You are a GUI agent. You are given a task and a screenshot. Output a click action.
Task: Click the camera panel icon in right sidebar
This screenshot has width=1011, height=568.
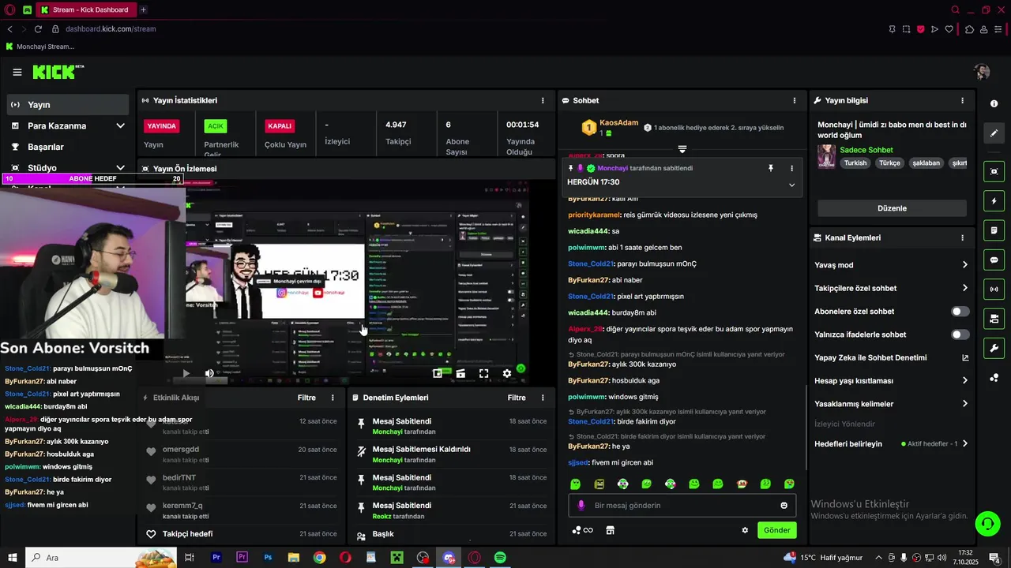point(994,319)
